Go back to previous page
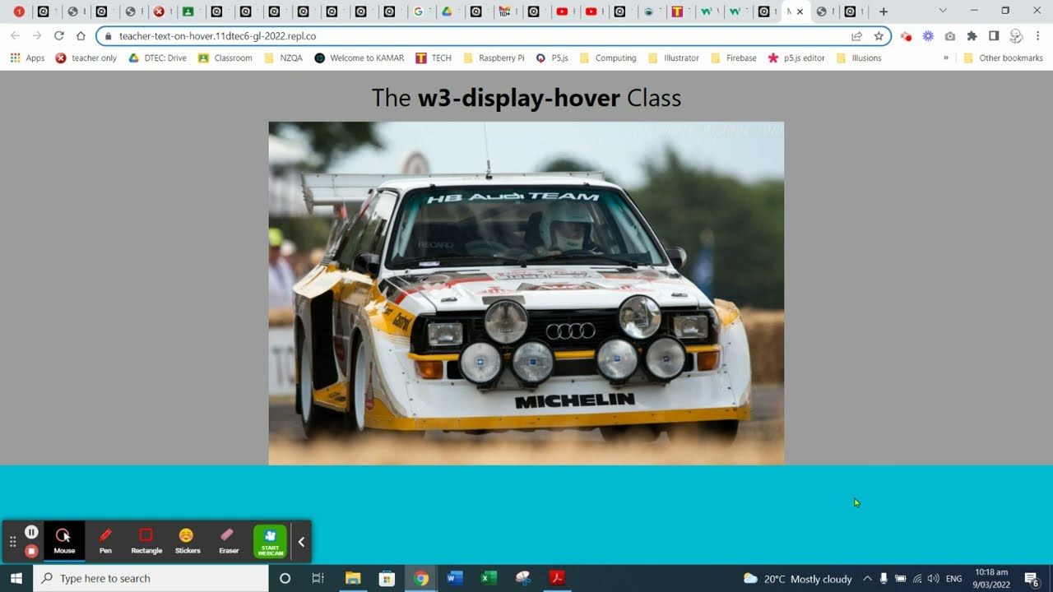1053x592 pixels. click(x=15, y=36)
